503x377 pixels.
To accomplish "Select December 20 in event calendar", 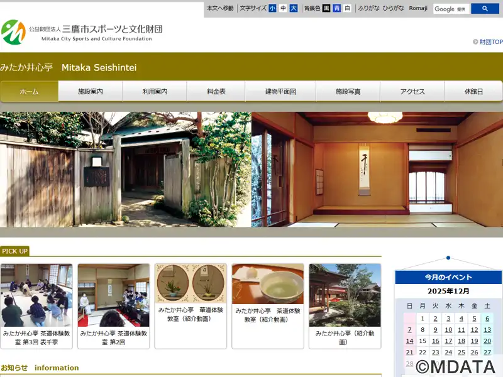I will 487,341.
